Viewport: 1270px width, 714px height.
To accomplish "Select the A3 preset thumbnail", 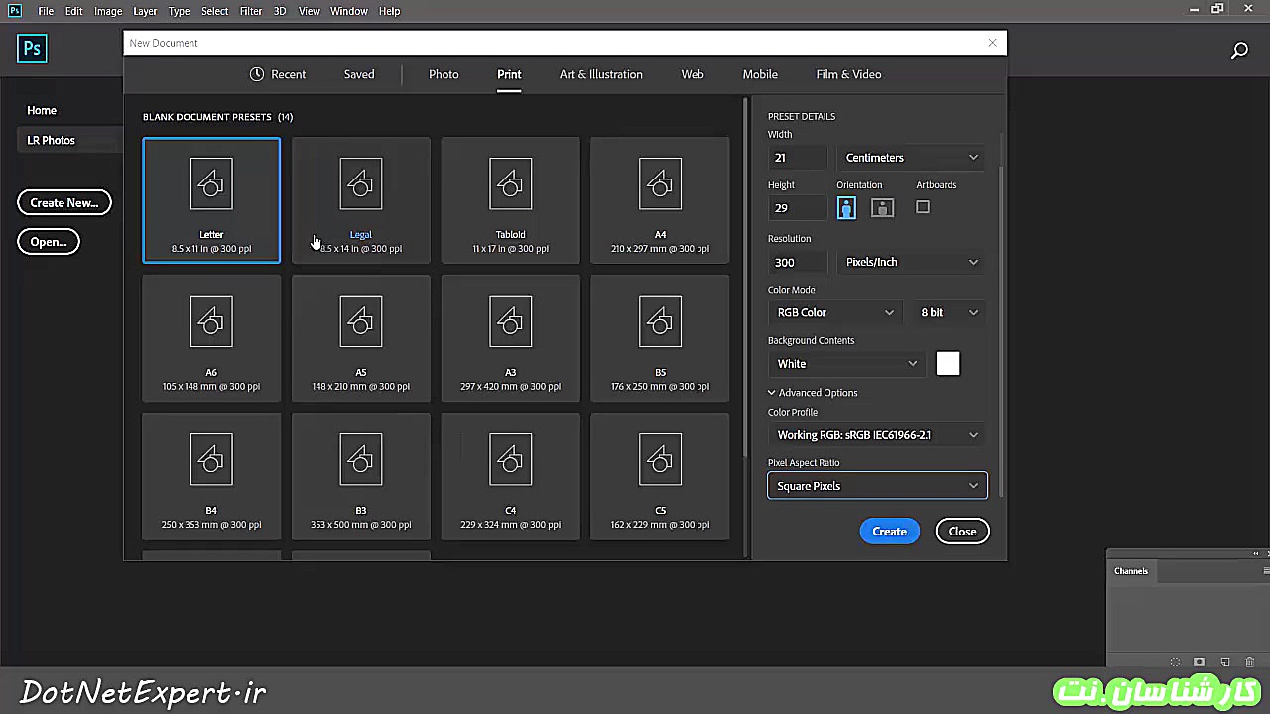I will point(510,322).
